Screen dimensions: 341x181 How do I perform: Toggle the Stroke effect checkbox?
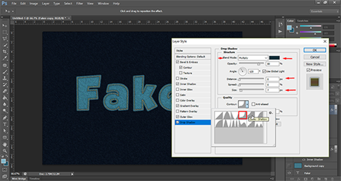tap(178, 78)
